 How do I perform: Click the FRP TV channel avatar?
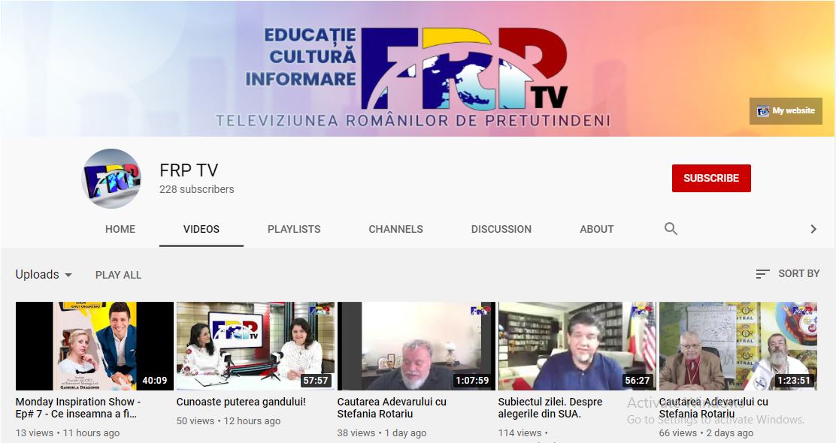[x=111, y=179]
